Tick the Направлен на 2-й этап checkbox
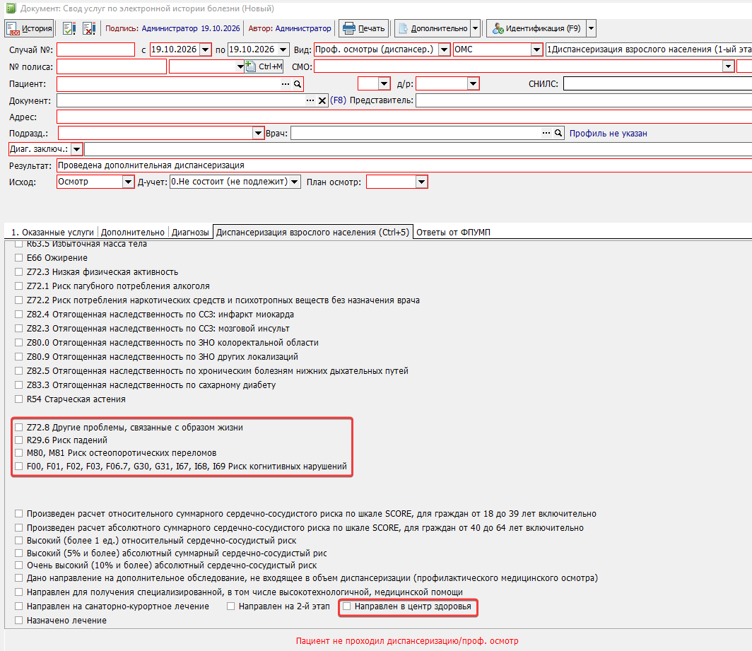This screenshot has height=651, width=752. [x=230, y=606]
